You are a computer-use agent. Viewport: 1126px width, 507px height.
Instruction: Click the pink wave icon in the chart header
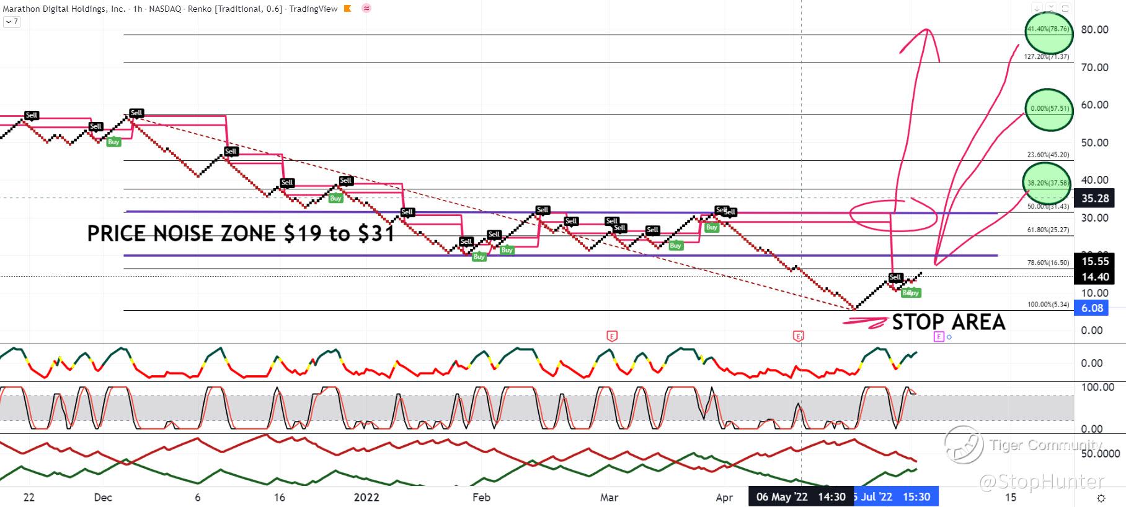(366, 9)
